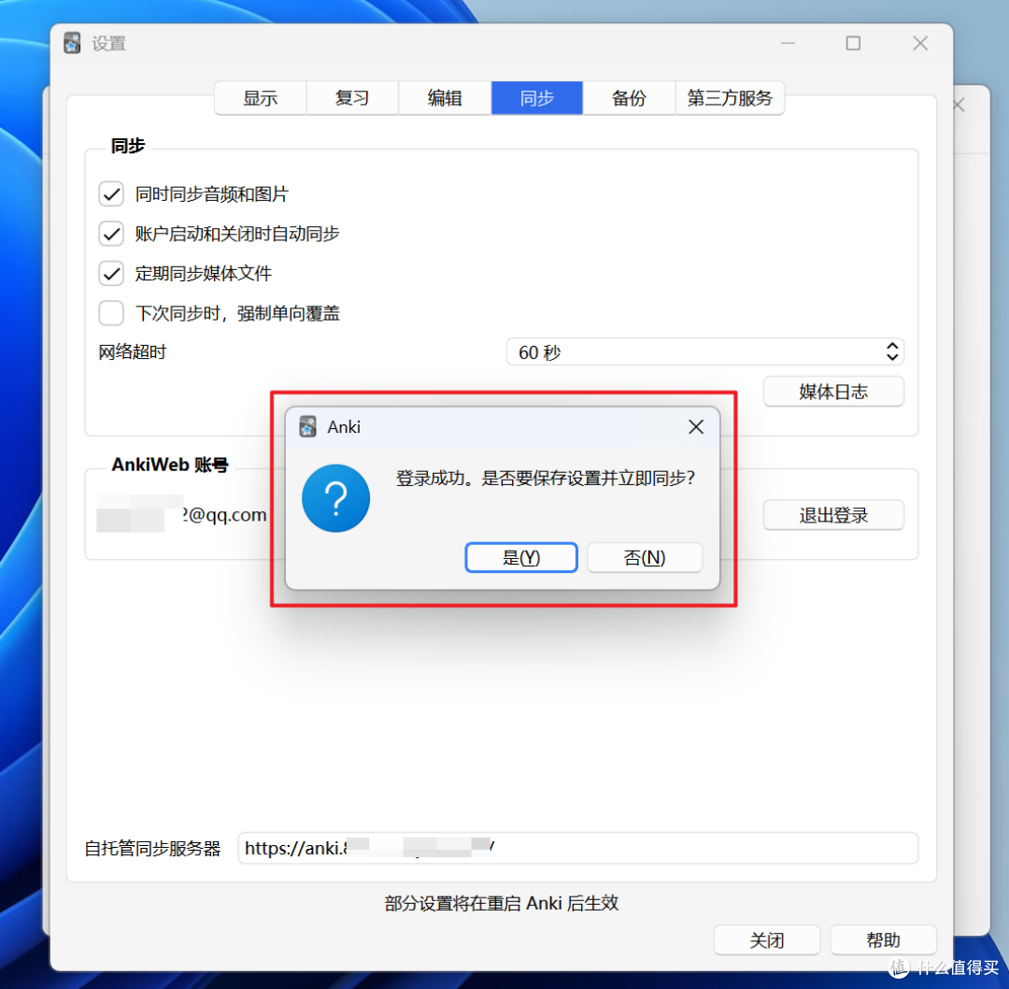Image resolution: width=1009 pixels, height=989 pixels.
Task: Click 否(N) to decline syncing
Action: [644, 557]
